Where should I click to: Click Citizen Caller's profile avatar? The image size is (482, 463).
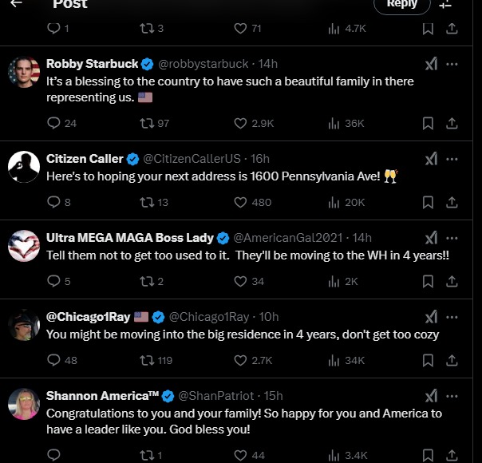coord(24,166)
